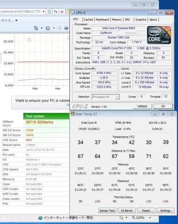Click the Reset button in Real Temp GT
The width and height of the screenshot is (178, 224).
146,210
